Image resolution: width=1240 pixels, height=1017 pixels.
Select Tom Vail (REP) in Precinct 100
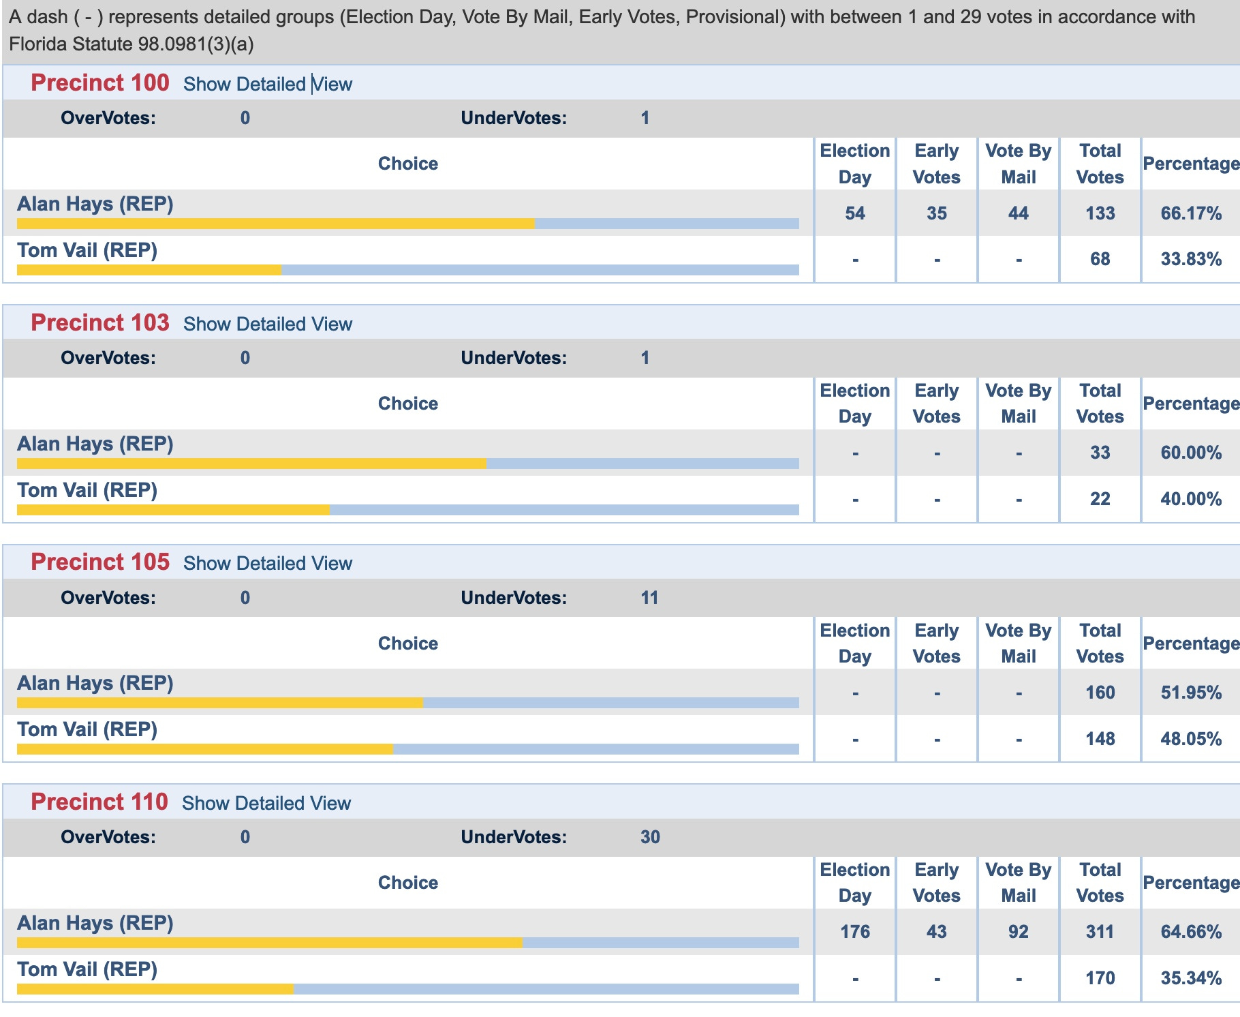(x=87, y=250)
